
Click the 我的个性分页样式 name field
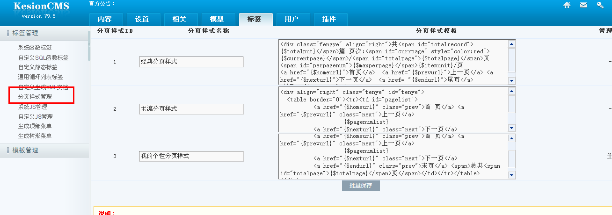[x=191, y=156]
